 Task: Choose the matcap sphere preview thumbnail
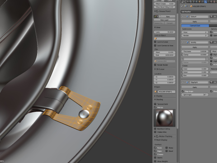tap(165, 118)
